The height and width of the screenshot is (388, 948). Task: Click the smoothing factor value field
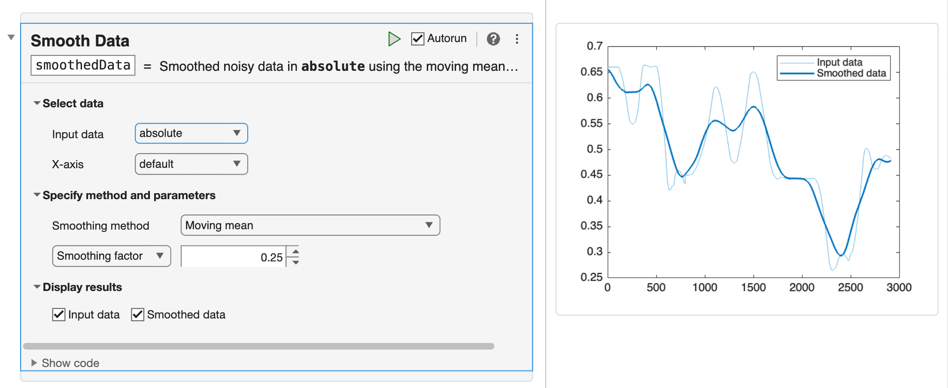click(x=233, y=257)
